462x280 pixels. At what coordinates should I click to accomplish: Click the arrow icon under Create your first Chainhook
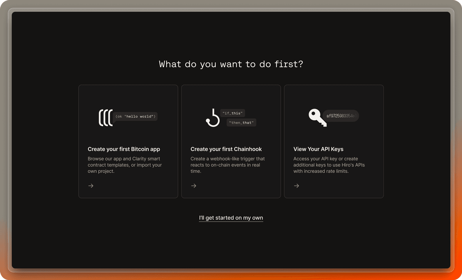[194, 186]
